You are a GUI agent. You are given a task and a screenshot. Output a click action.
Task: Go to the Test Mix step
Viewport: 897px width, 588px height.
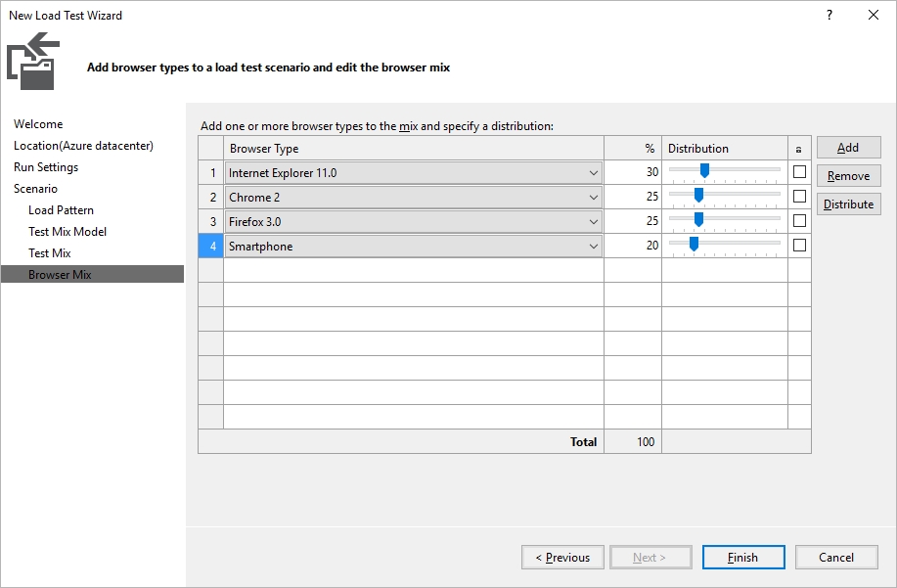pyautogui.click(x=50, y=252)
